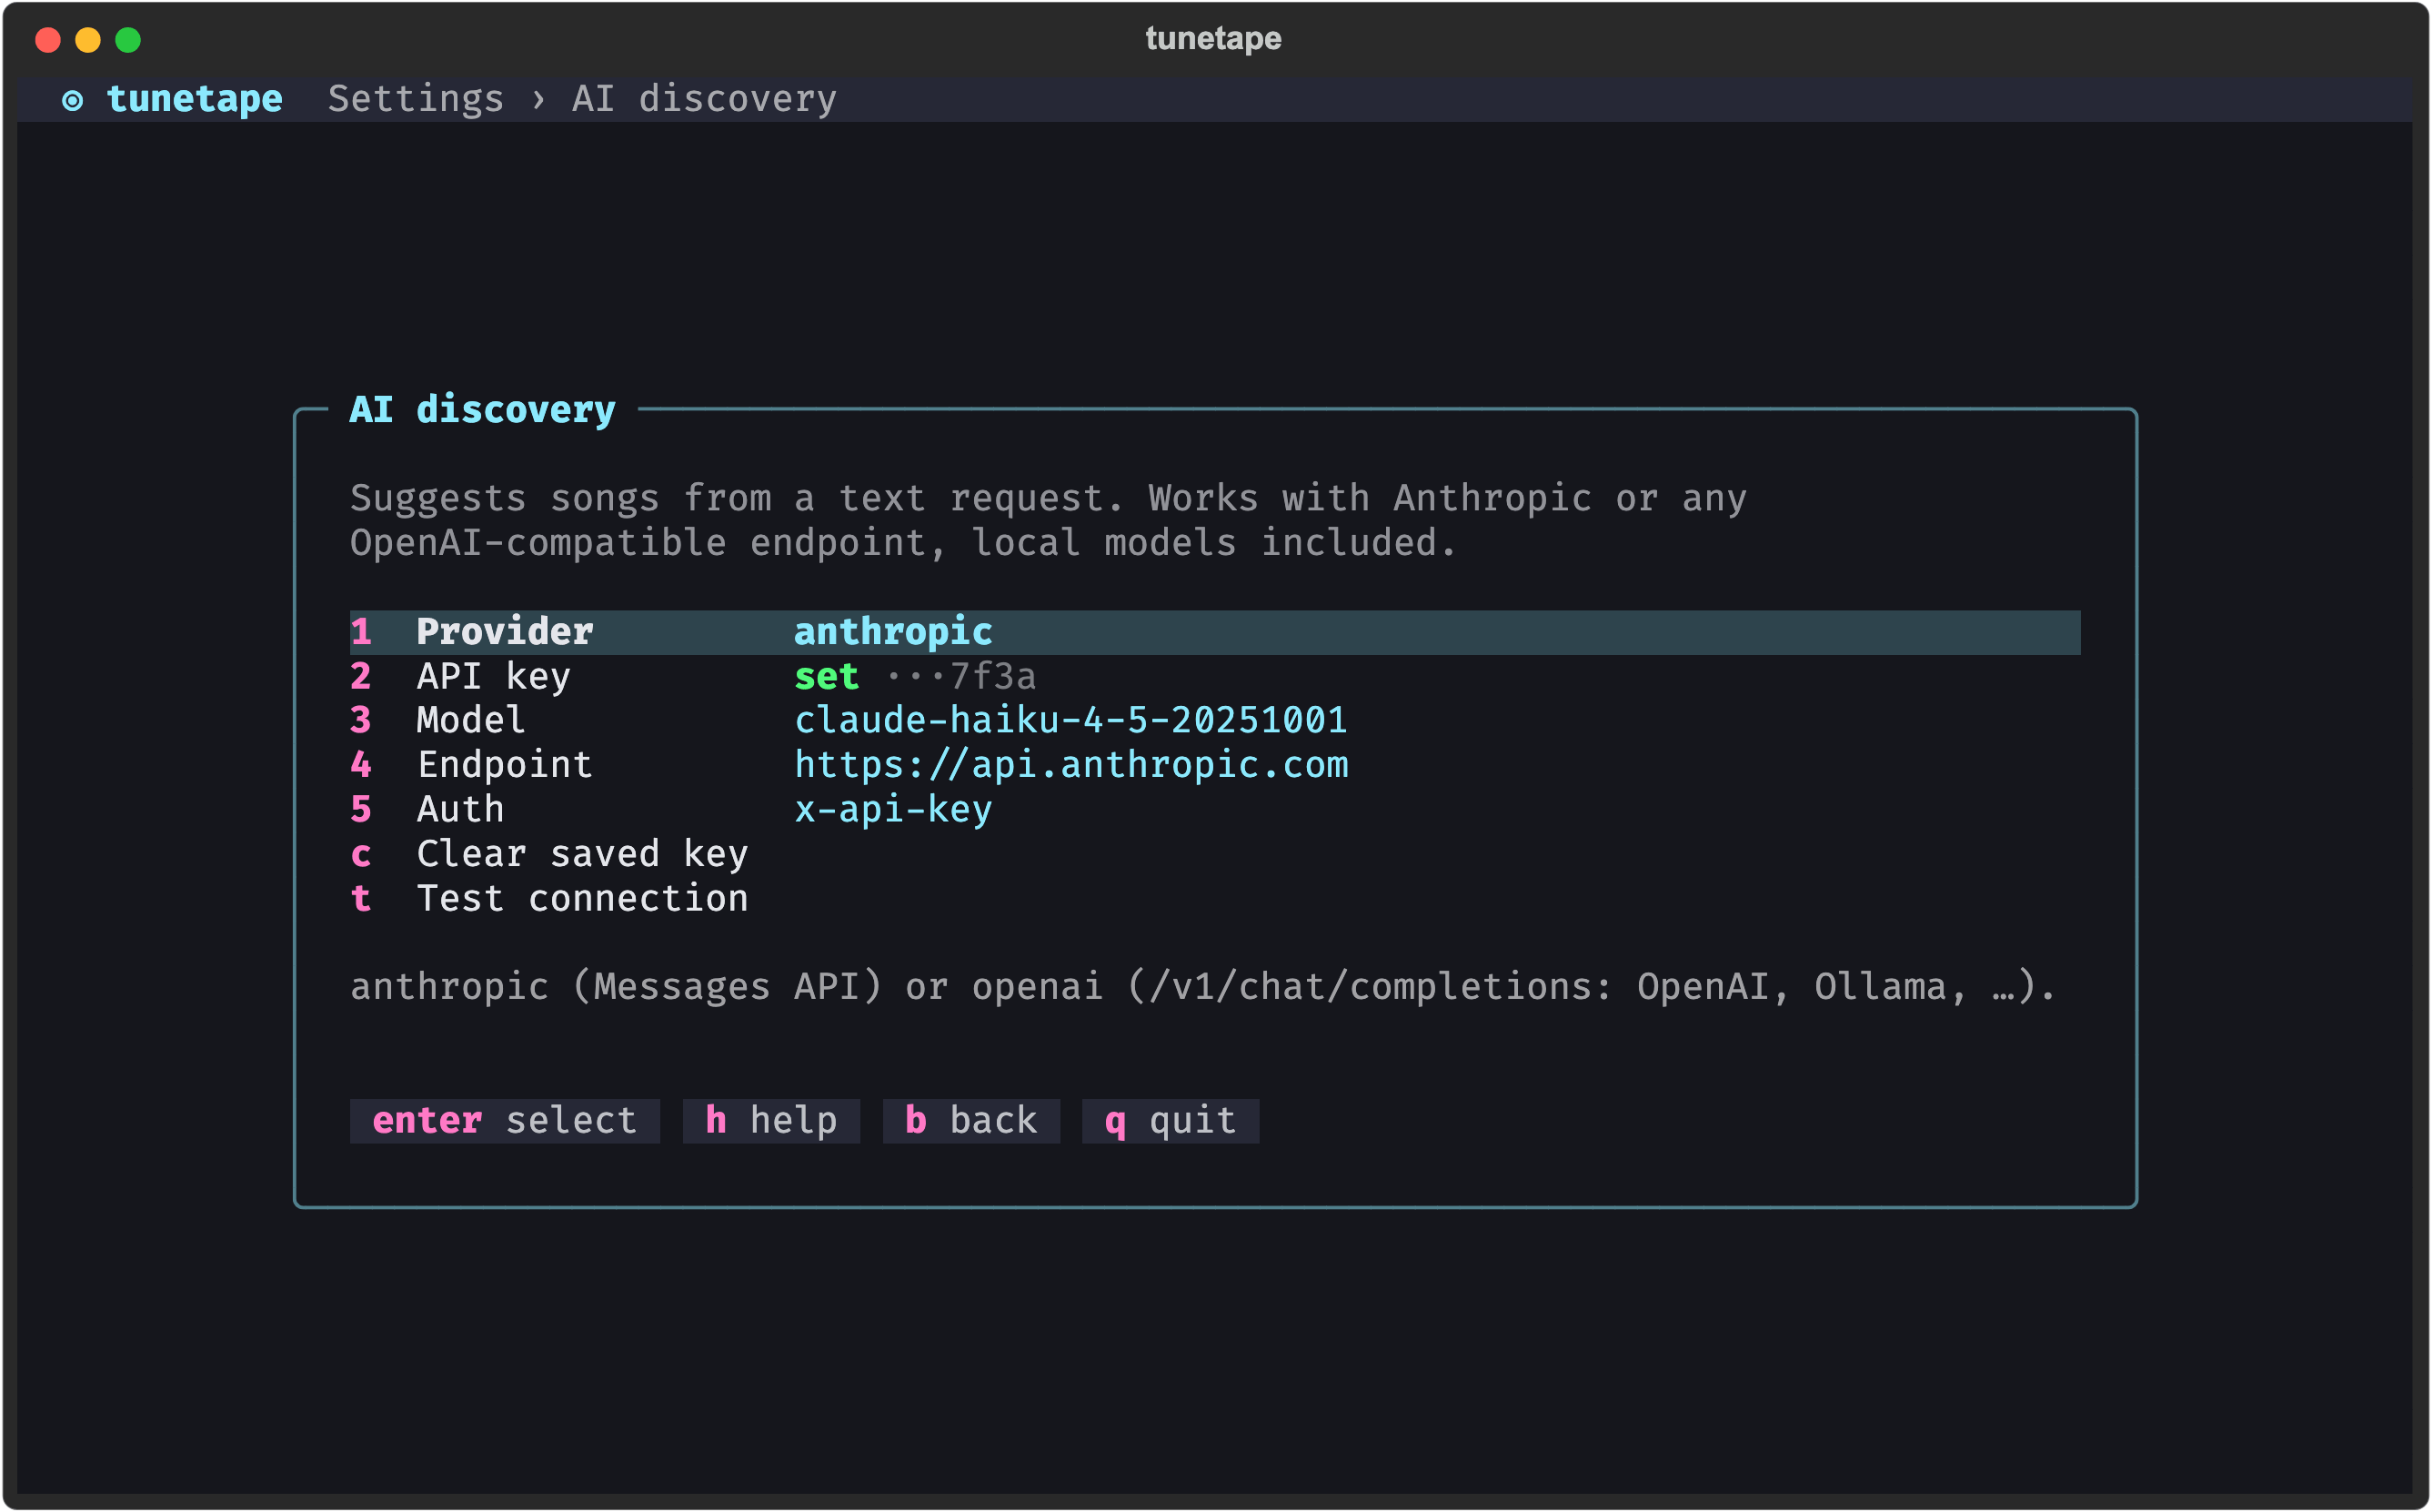Select the Provider row

click(1214, 632)
